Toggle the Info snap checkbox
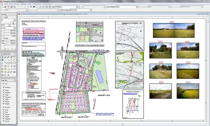The width and height of the screenshot is (210, 126). [x=3, y=84]
